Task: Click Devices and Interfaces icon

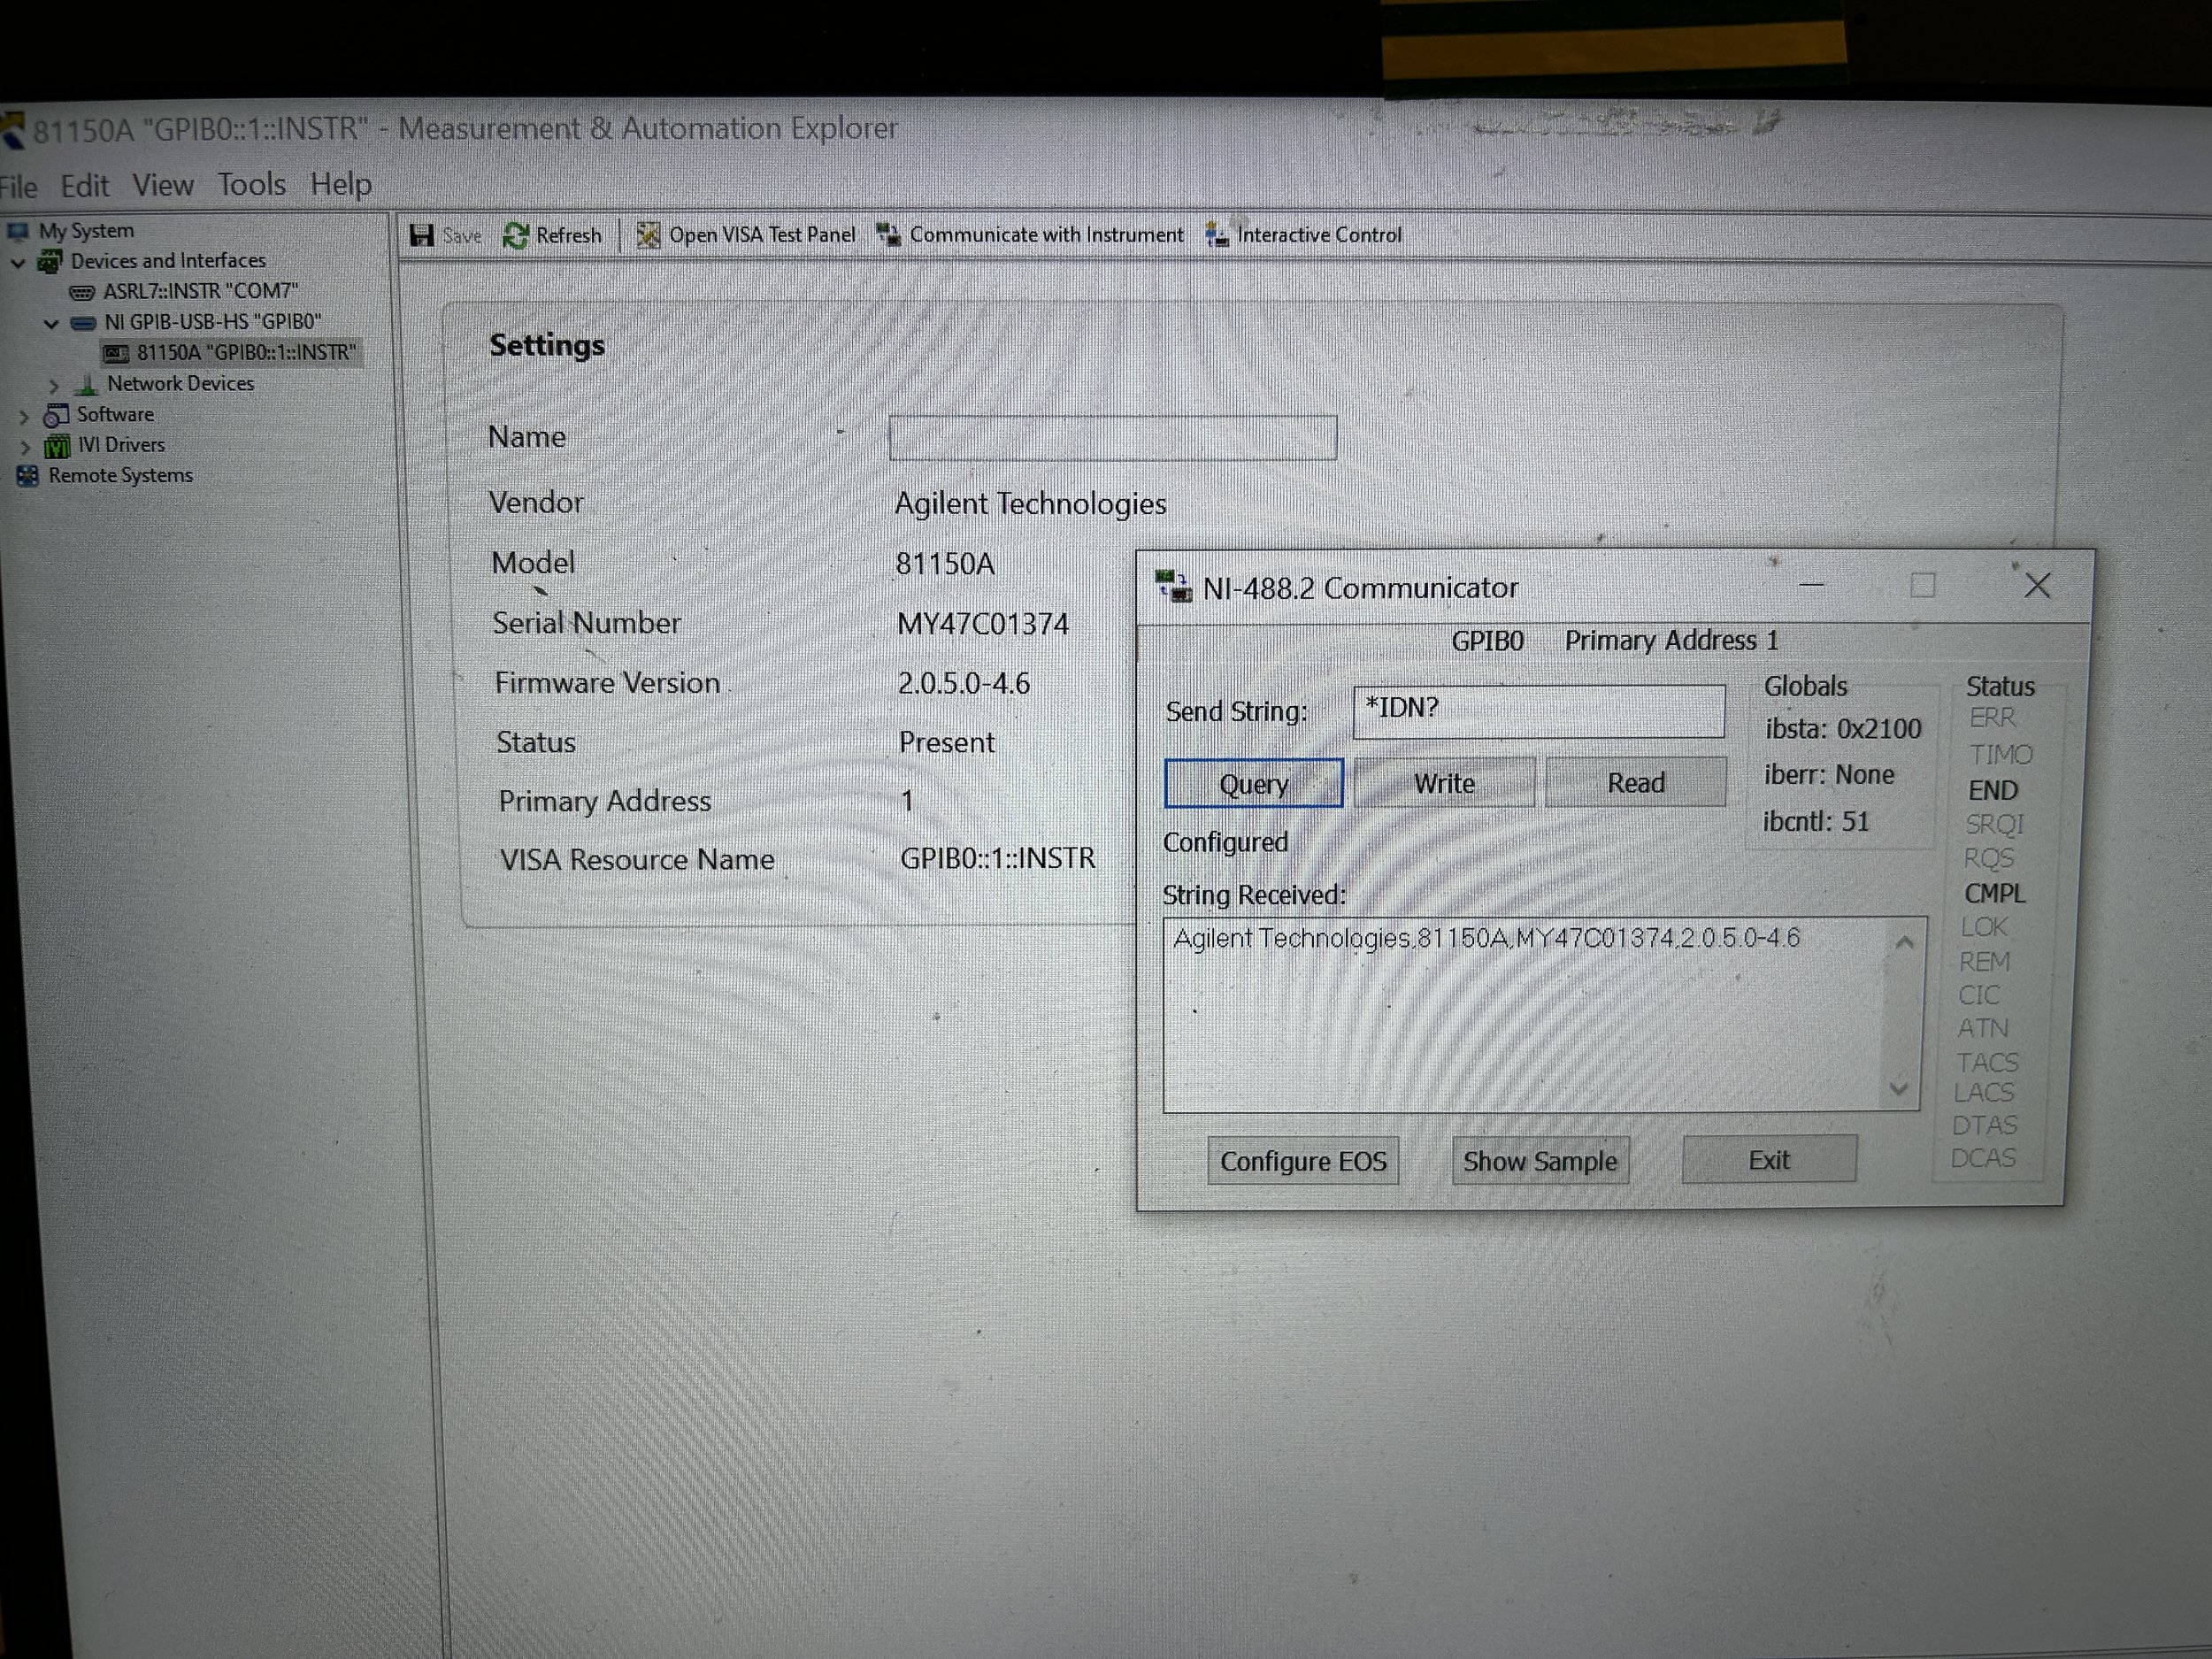Action: point(50,262)
